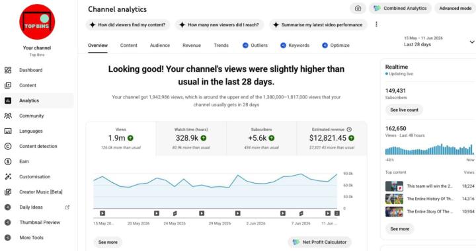Screen dimensions: 476x251
Task: Click the camera screenshot icon
Action: pos(358,9)
